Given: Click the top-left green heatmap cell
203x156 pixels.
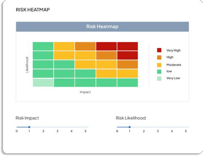Looking at the screenshot, I should click(x=43, y=46).
